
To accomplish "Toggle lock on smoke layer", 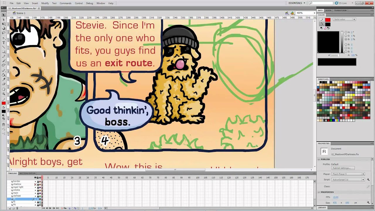I will [x=38, y=190].
